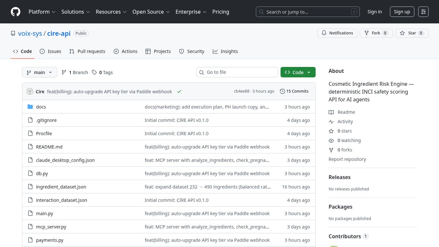439x247 pixels.
Task: Click the Sign up button
Action: (x=402, y=12)
